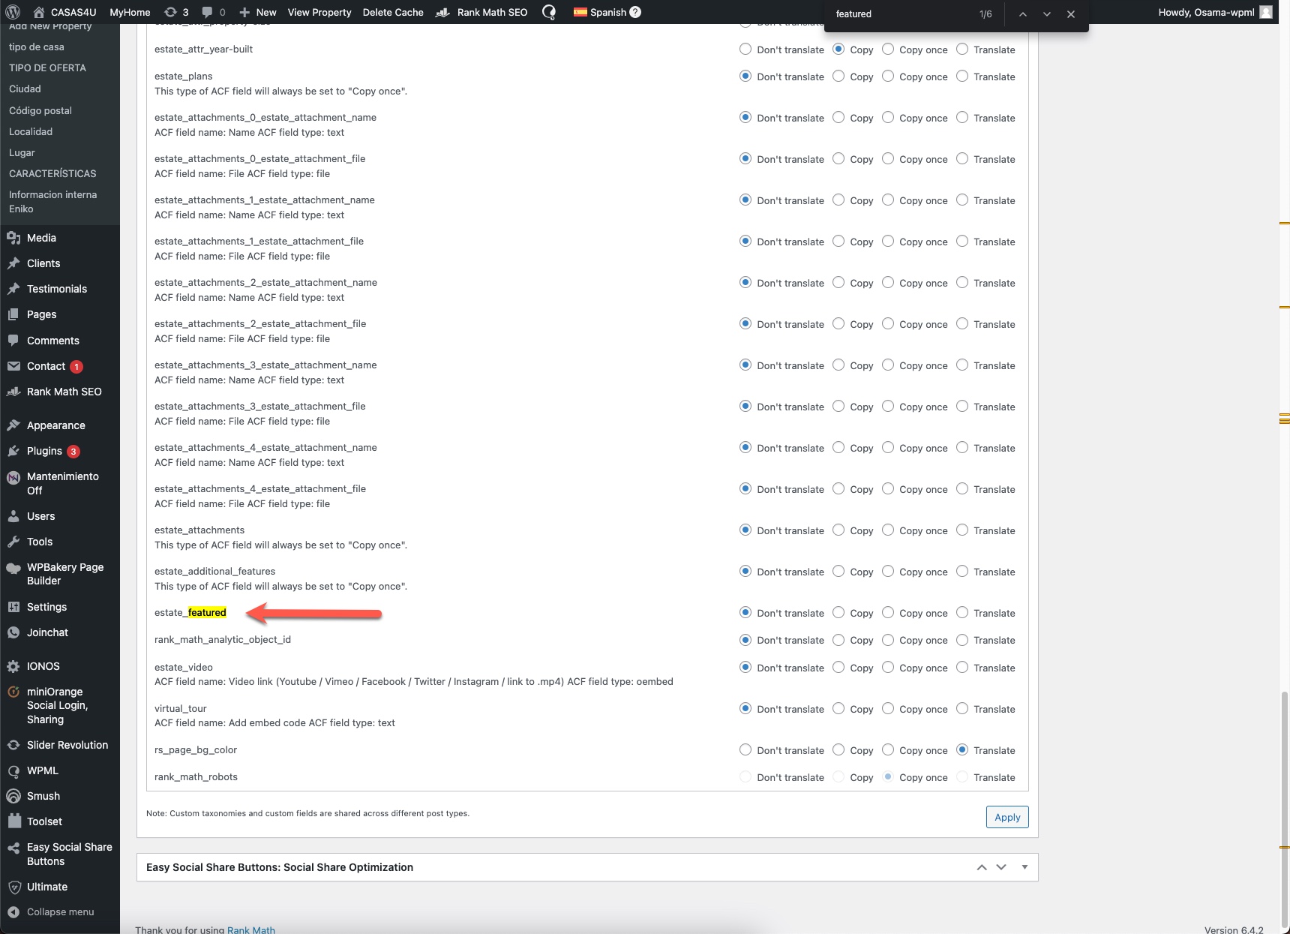Open Testimonials in the sidebar
Image resolution: width=1290 pixels, height=934 pixels.
[57, 289]
